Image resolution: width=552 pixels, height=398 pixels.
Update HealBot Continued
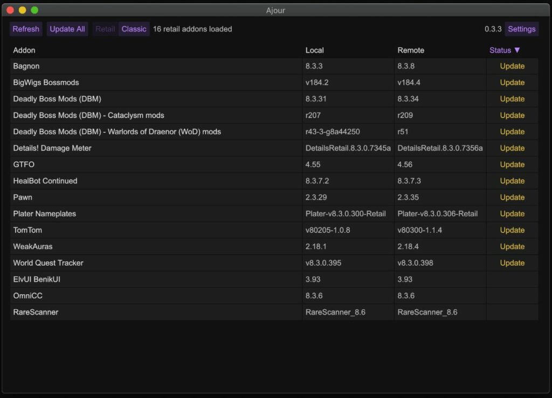tap(512, 181)
